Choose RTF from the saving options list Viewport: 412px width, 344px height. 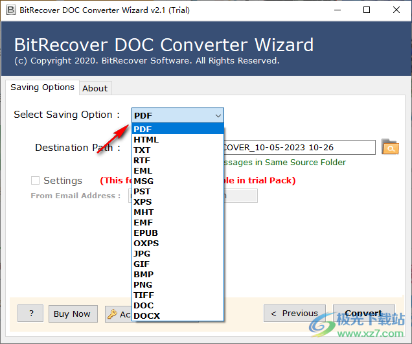[178, 160]
